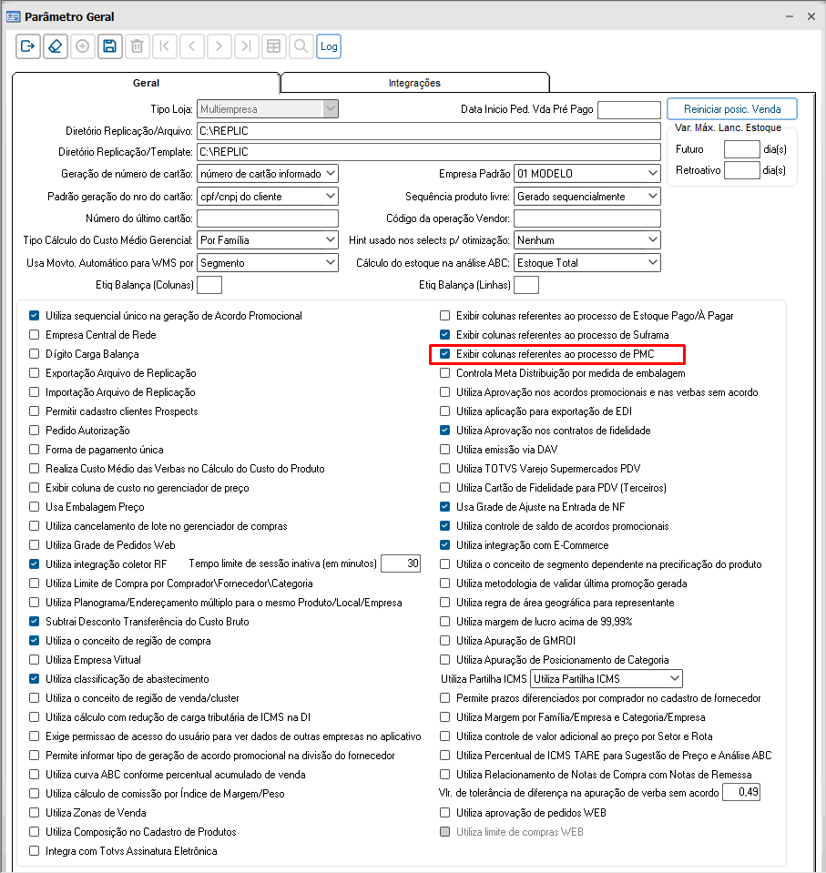Switch to the Geral tab
Viewport: 826px width, 873px height.
coord(146,83)
